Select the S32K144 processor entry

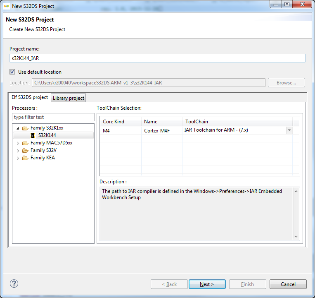(x=53, y=135)
